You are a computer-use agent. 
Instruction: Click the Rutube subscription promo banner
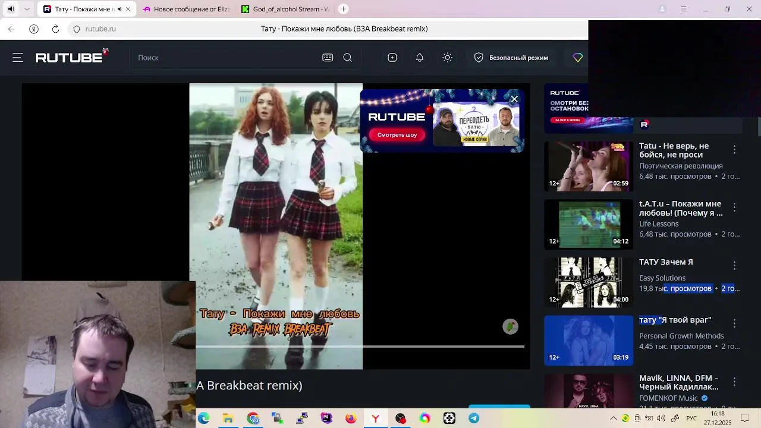[566, 108]
